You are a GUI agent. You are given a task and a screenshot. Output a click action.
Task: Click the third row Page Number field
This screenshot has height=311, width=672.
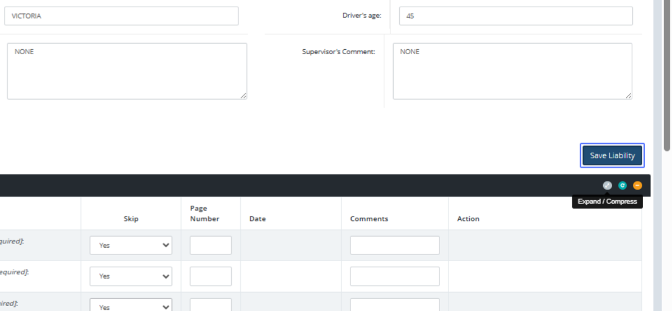click(x=211, y=305)
